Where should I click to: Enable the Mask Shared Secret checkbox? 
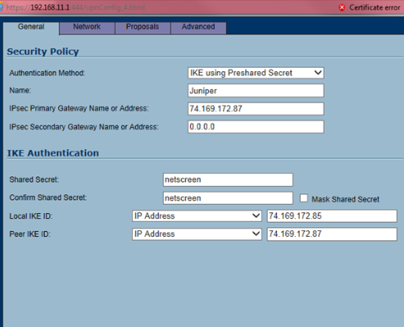pos(304,198)
